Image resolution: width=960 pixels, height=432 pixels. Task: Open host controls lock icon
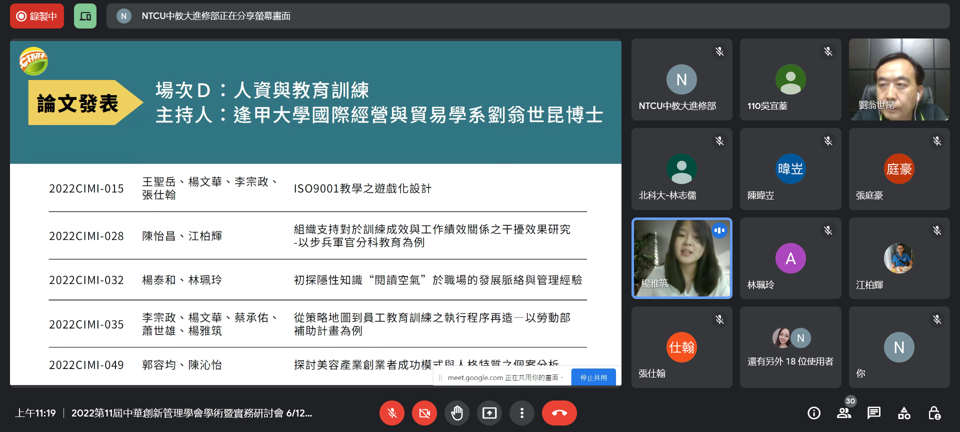[934, 413]
